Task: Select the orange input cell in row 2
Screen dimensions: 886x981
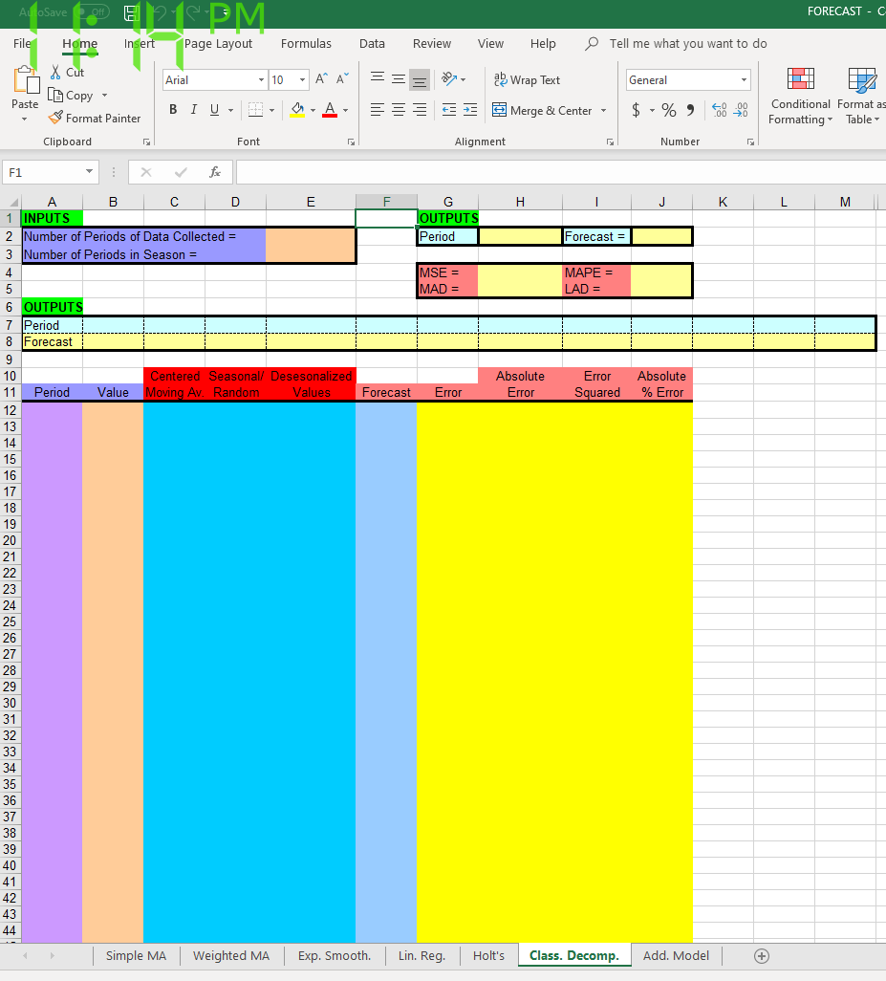Action: point(311,236)
